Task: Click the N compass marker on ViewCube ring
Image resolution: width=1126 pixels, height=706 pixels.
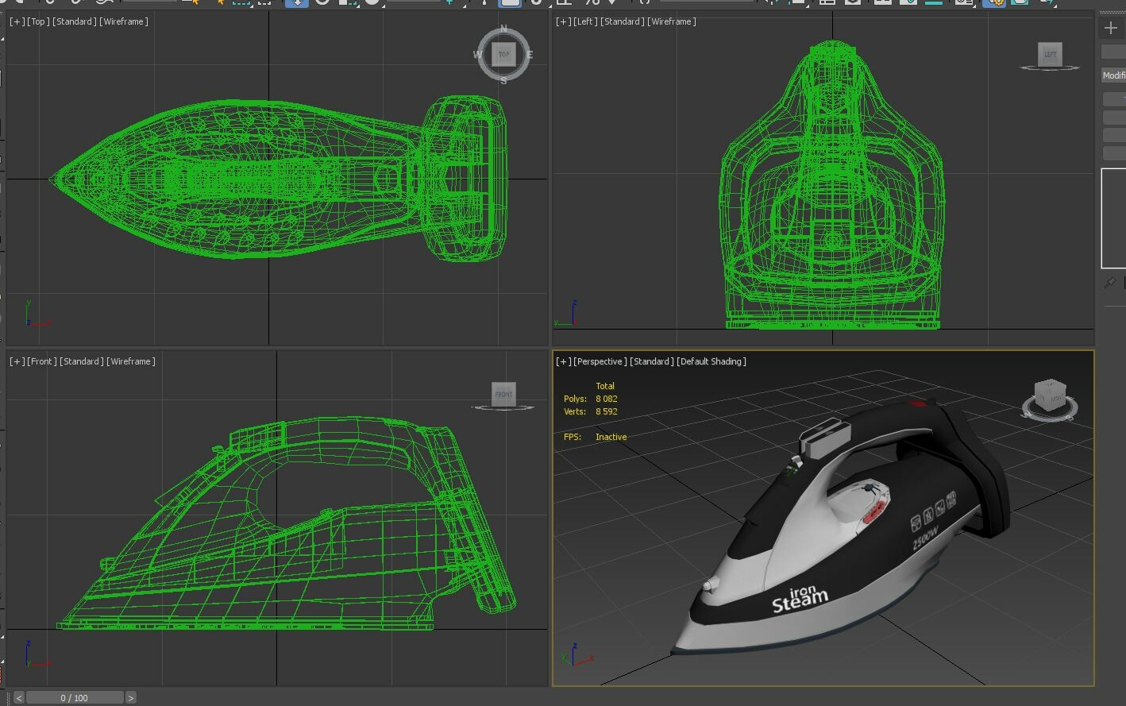Action: point(503,29)
